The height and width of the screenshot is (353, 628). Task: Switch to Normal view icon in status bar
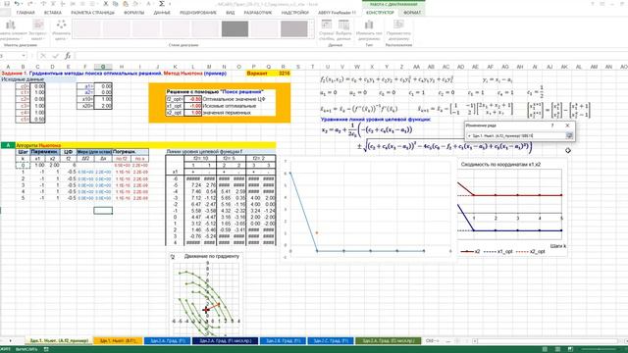[545, 349]
